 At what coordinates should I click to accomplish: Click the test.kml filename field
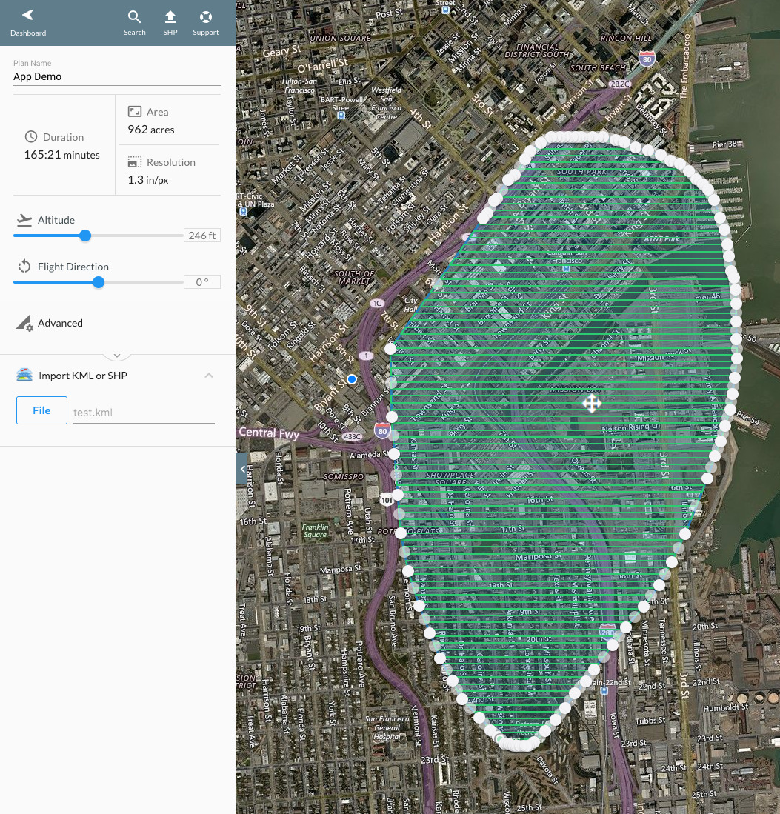point(143,412)
